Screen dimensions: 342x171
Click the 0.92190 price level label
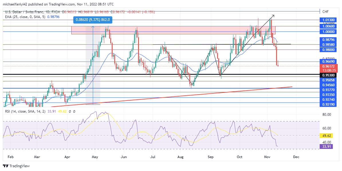pos(328,105)
